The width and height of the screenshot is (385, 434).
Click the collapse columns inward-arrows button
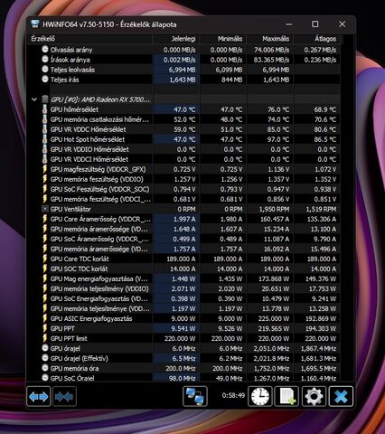point(64,397)
